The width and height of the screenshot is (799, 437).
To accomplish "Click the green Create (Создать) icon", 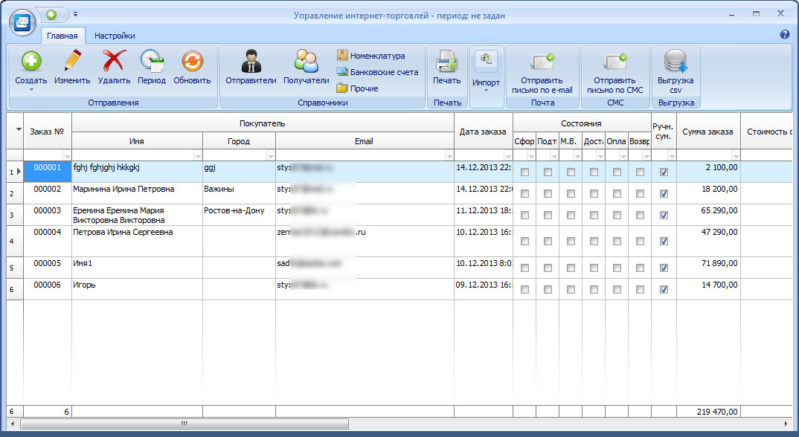I will coord(31,62).
